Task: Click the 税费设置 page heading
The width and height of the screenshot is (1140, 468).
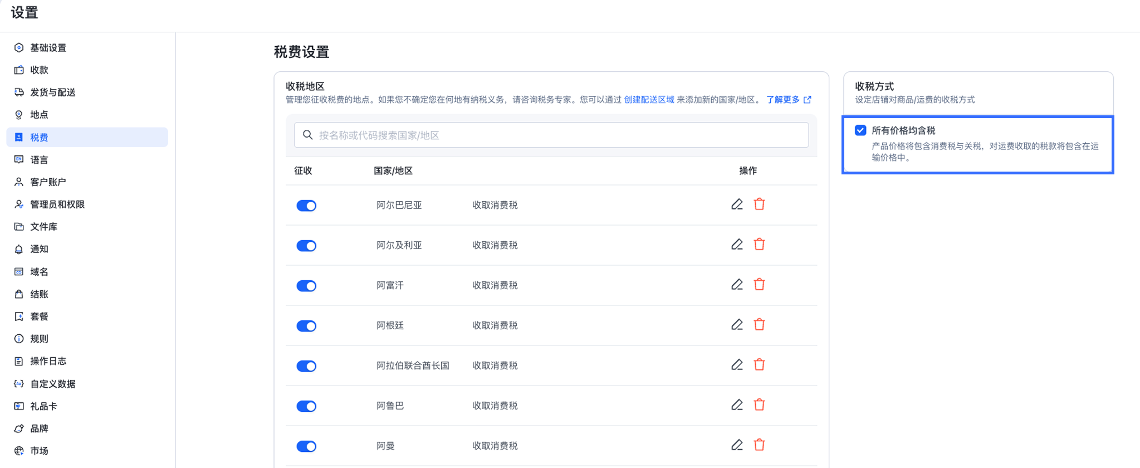Action: (x=301, y=52)
